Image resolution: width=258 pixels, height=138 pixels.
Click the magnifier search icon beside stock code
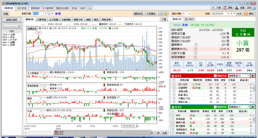(48, 14)
